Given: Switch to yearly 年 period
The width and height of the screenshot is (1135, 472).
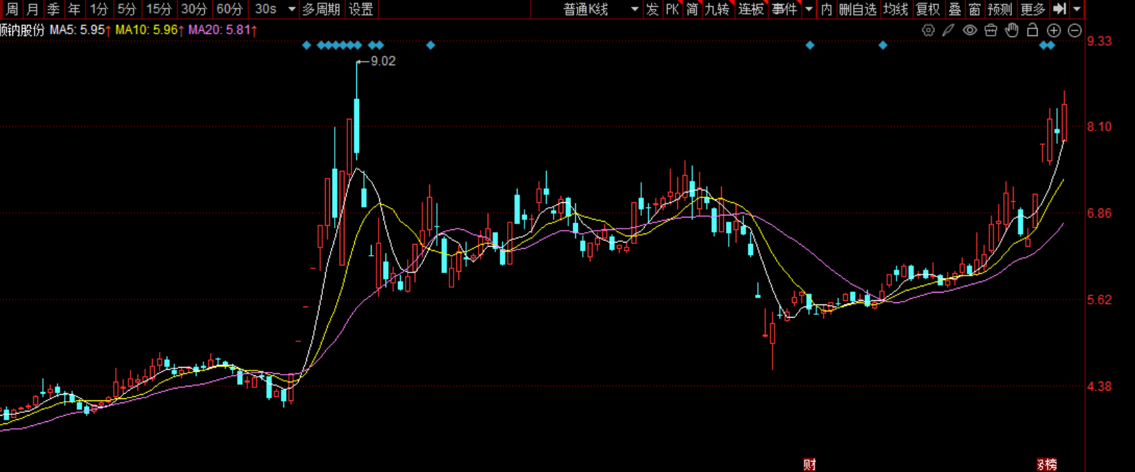Looking at the screenshot, I should (x=74, y=9).
